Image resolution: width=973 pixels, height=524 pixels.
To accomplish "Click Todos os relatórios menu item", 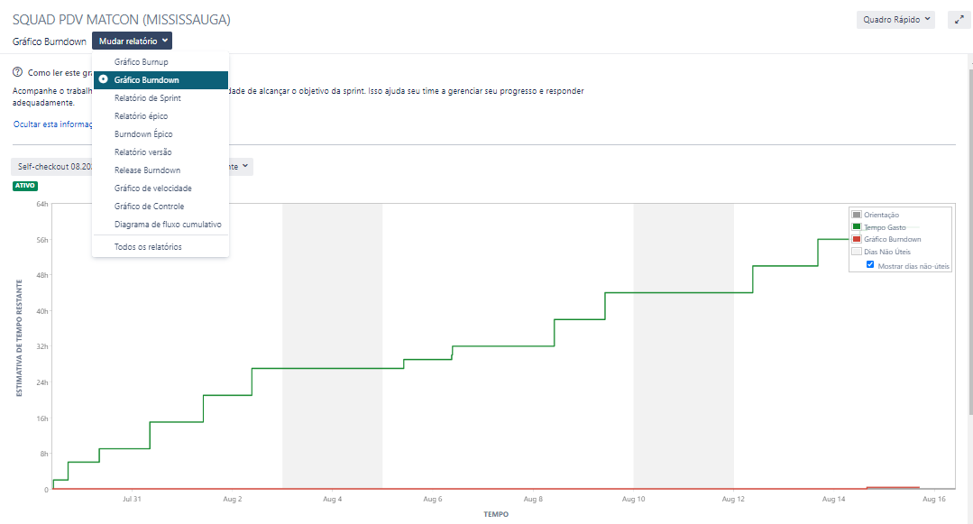I will coord(148,246).
